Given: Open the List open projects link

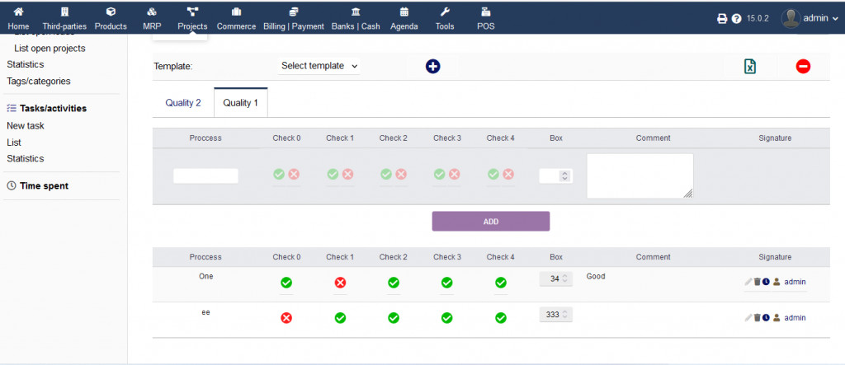Looking at the screenshot, I should [x=50, y=49].
